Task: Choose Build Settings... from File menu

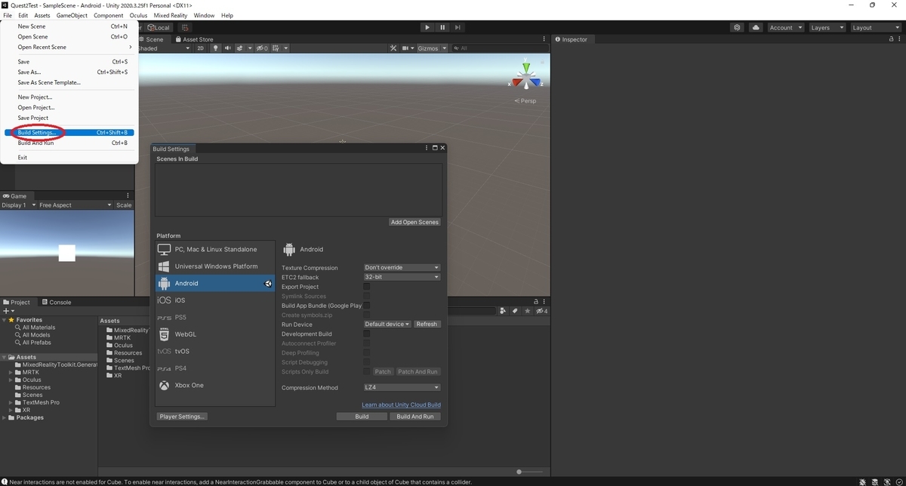Action: [x=69, y=133]
